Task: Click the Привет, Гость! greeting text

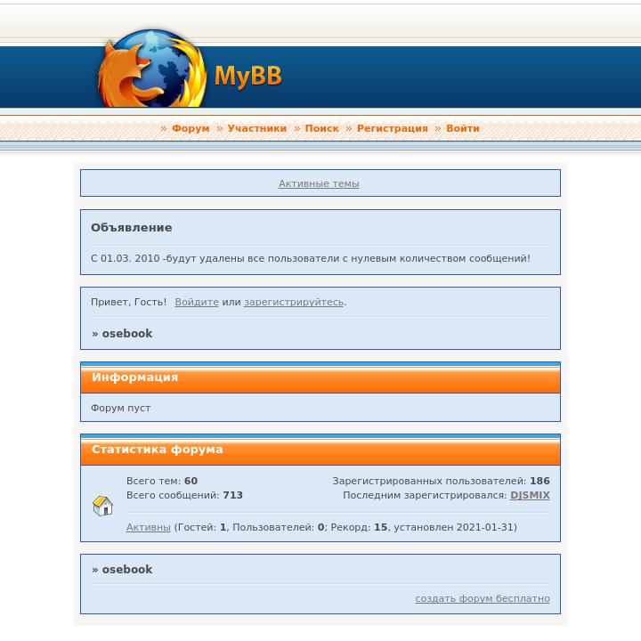Action: tap(129, 302)
